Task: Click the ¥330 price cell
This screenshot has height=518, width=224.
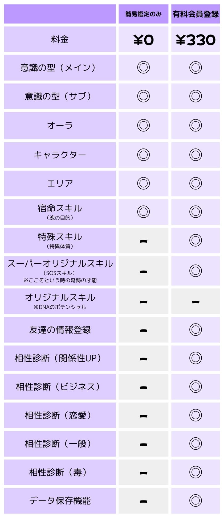Action: pos(196,40)
